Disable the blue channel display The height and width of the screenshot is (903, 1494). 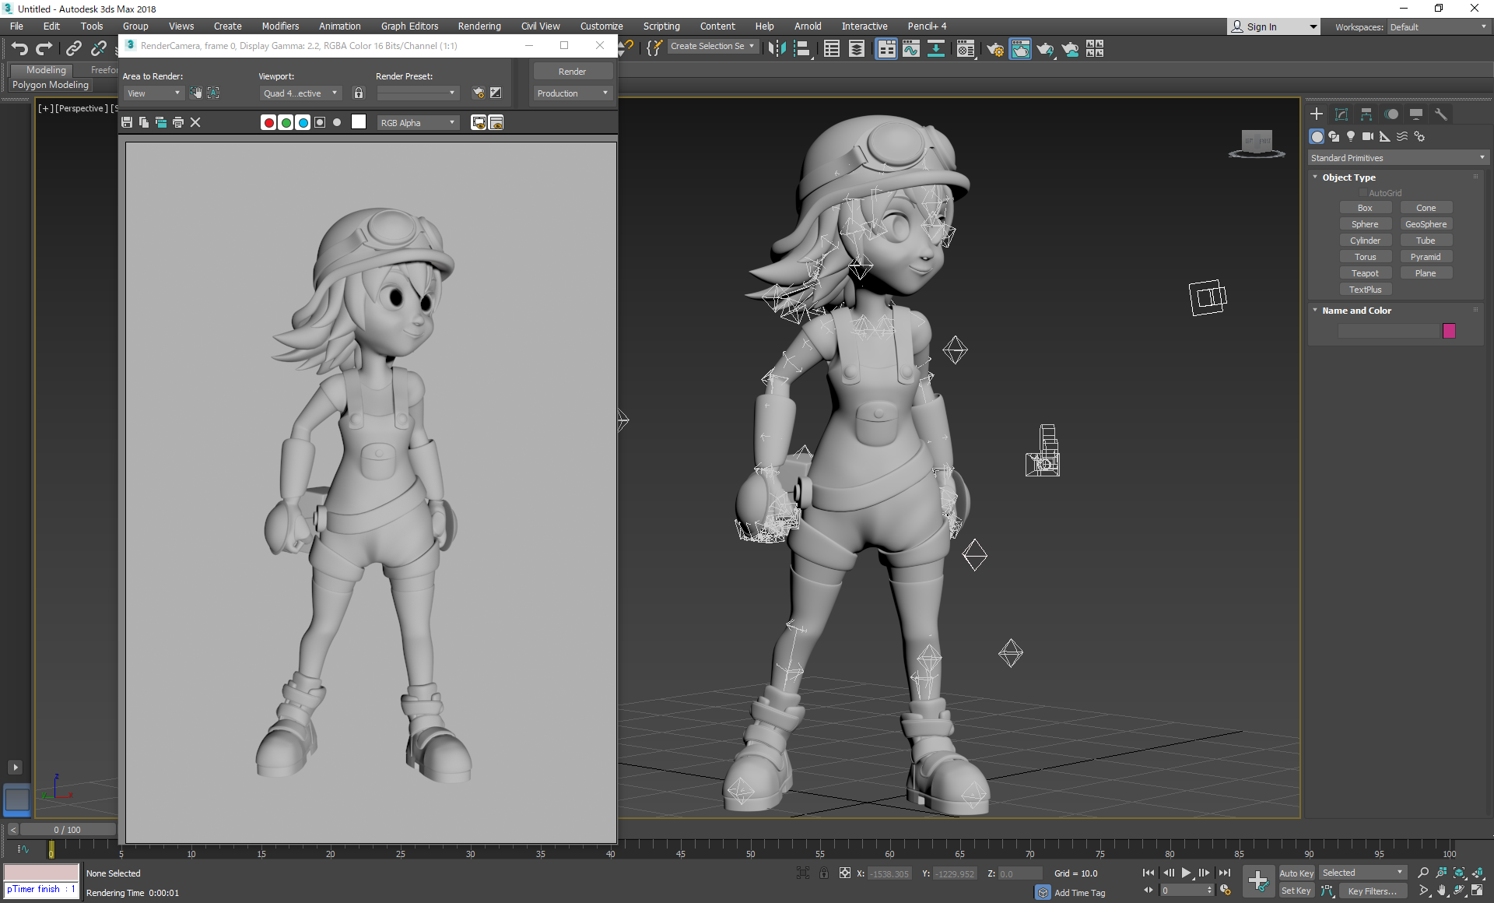pyautogui.click(x=303, y=122)
